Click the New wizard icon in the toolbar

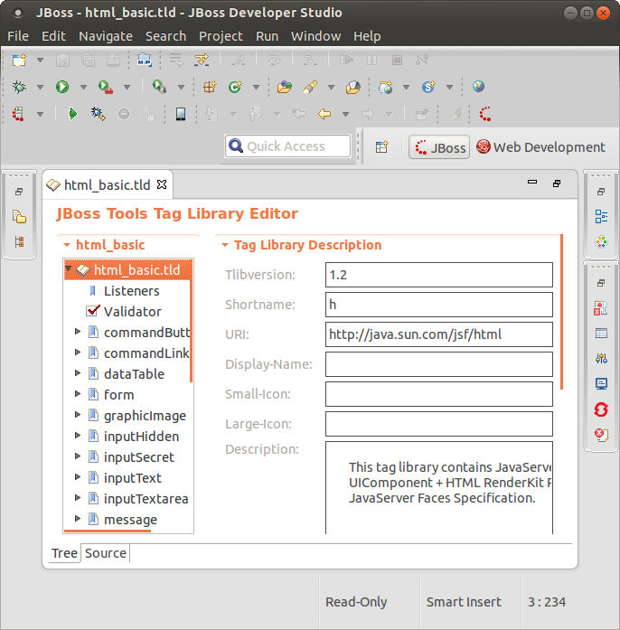click(19, 60)
